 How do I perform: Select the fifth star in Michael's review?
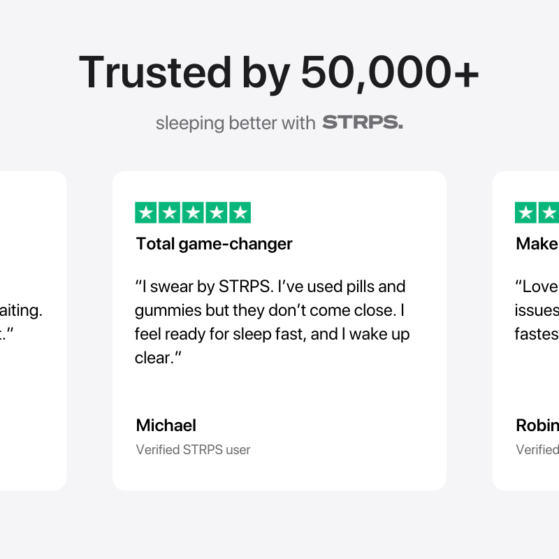(x=240, y=212)
